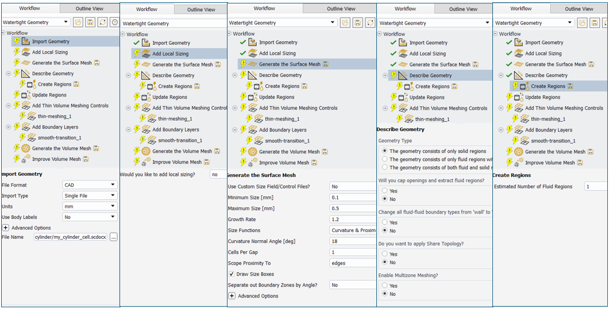This screenshot has width=609, height=309.
Task: Collapse the Add Boundary Layers node in Add Local Sizing panel
Action: click(x=129, y=130)
